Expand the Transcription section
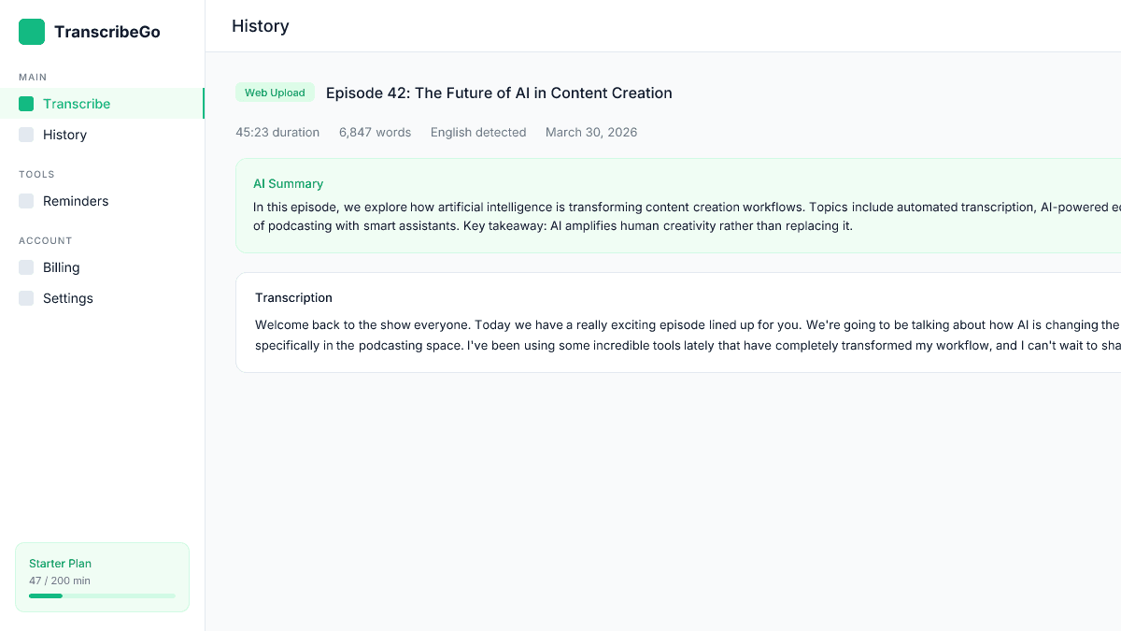1121x631 pixels. pyautogui.click(x=293, y=297)
